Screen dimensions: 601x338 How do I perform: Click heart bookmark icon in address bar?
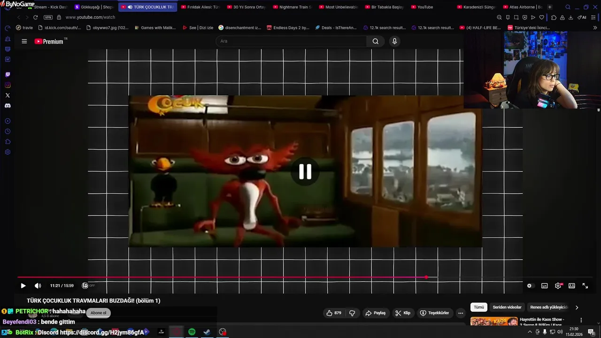541,17
